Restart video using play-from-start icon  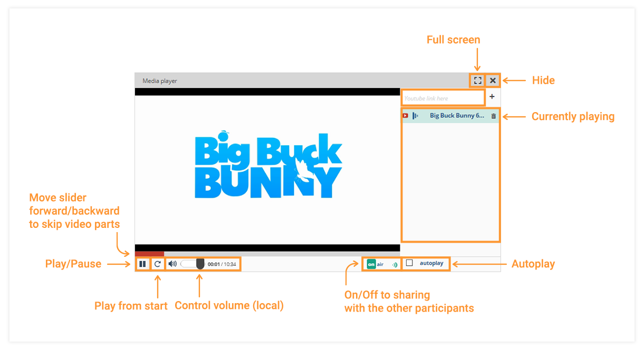157,264
